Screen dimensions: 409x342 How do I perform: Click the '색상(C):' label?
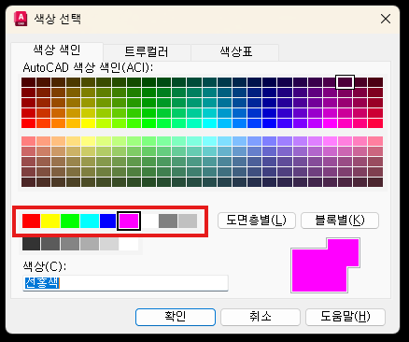click(45, 266)
